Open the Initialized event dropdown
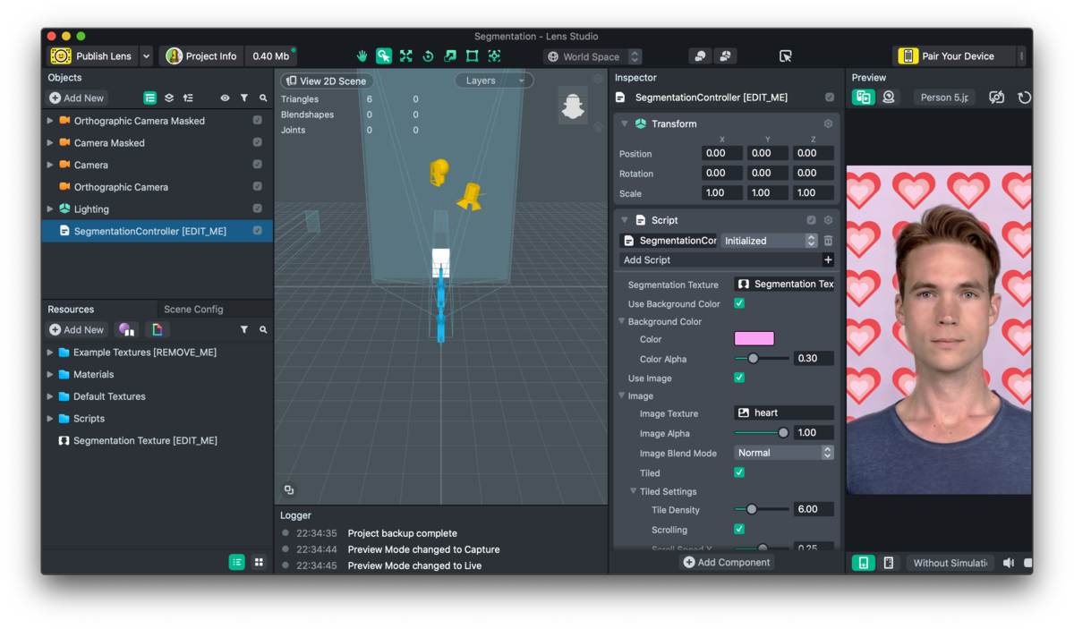1074x629 pixels. point(770,241)
